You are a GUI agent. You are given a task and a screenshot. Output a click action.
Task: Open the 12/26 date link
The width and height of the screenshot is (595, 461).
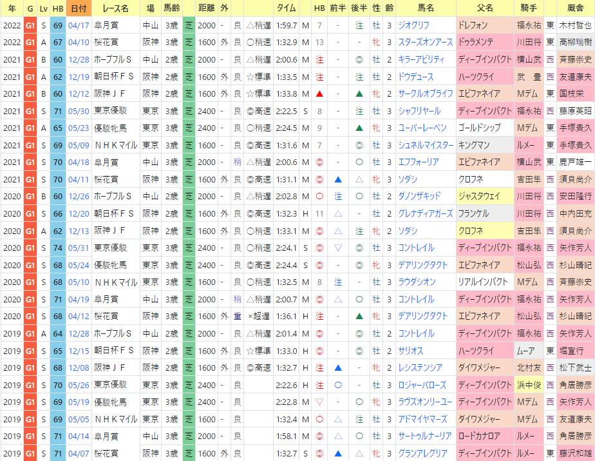pos(79,197)
